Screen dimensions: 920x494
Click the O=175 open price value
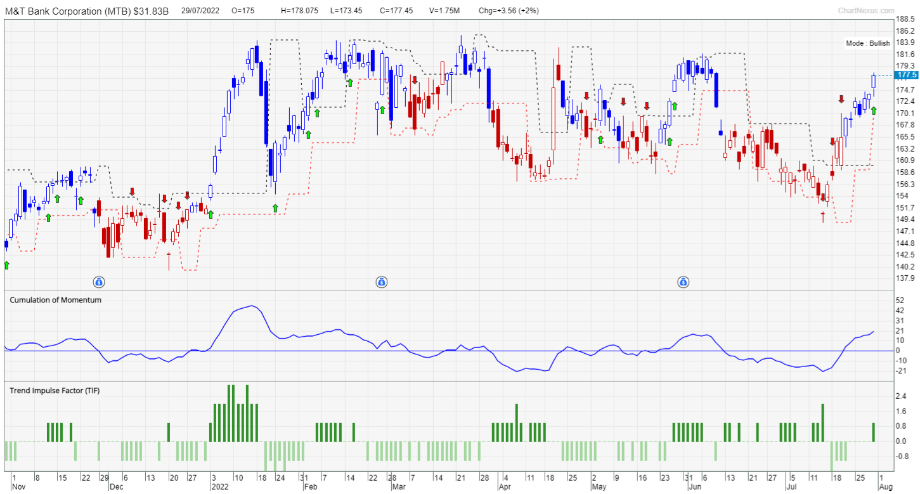tap(243, 11)
